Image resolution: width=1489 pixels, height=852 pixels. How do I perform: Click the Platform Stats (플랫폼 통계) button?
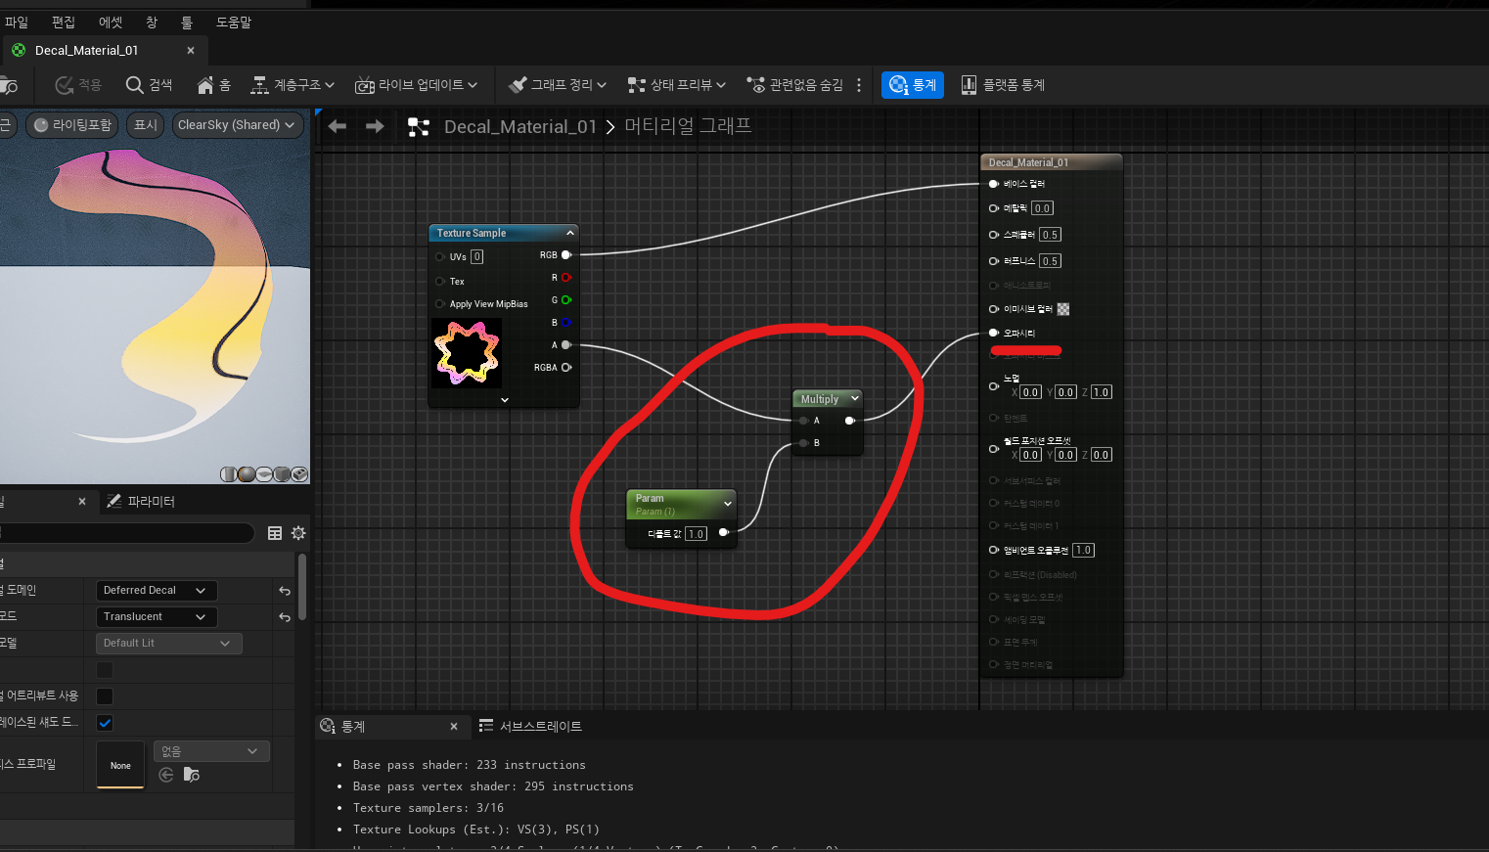[x=1003, y=85]
